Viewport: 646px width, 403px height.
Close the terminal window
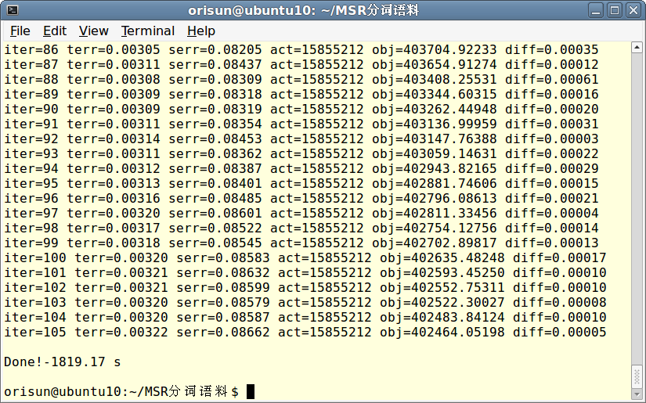tap(633, 10)
